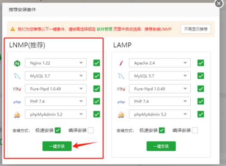Screen dimensions: 226x166
Task: Click 安装方式 label in LAMP panel
Action: [125, 130]
